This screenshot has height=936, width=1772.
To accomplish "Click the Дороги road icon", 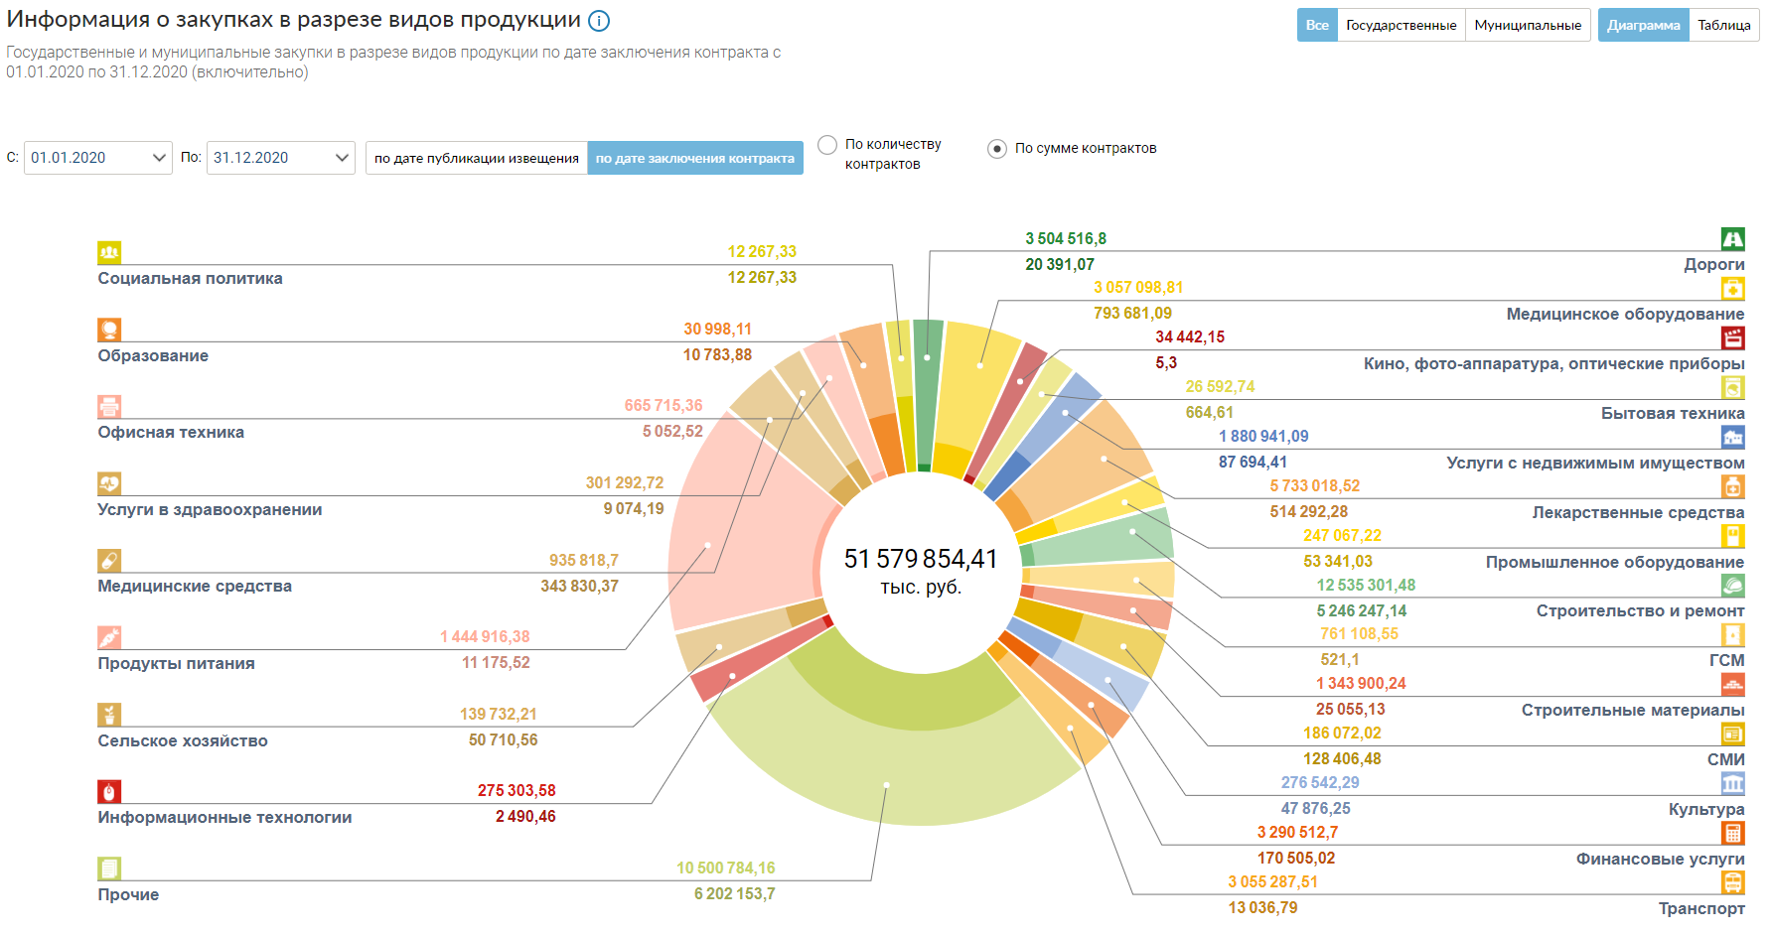I will click(1732, 238).
